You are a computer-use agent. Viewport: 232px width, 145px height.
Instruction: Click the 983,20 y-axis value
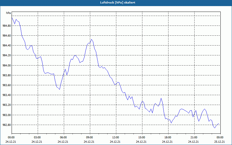coord(7,105)
